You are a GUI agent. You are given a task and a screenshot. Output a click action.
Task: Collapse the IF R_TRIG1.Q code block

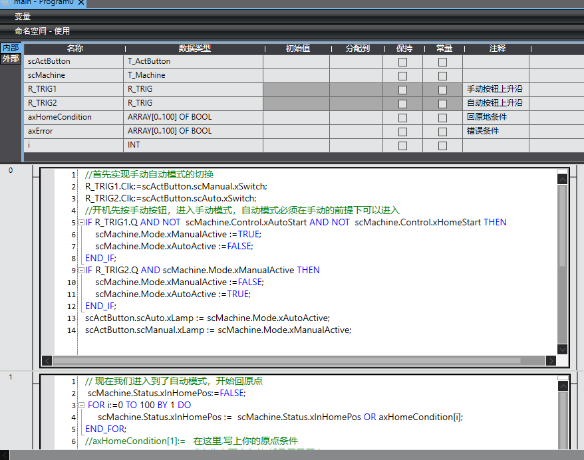click(80, 223)
